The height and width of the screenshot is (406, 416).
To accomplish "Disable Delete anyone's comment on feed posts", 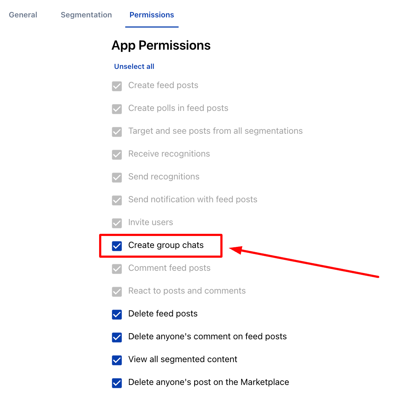I will point(117,337).
